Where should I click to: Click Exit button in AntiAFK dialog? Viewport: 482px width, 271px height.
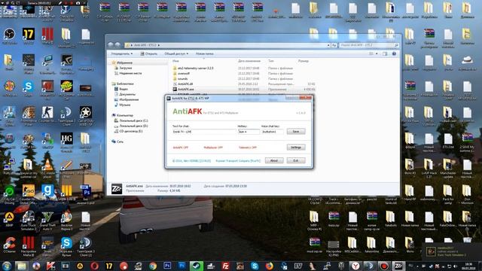(x=296, y=160)
